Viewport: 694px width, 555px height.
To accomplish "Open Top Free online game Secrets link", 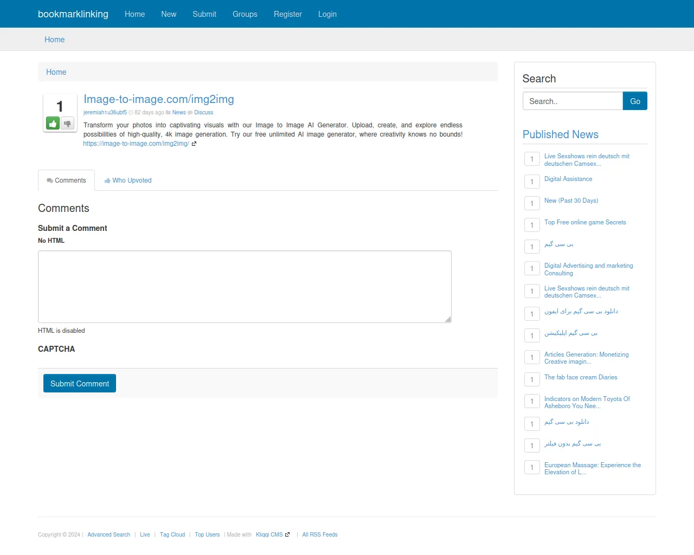I will click(585, 222).
